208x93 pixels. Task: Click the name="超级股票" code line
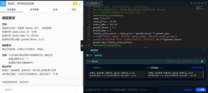[x=102, y=19]
